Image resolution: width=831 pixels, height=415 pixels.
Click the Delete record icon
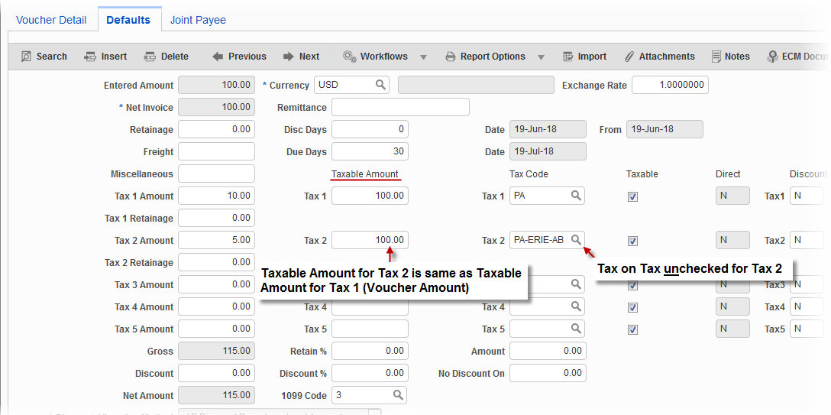(148, 57)
